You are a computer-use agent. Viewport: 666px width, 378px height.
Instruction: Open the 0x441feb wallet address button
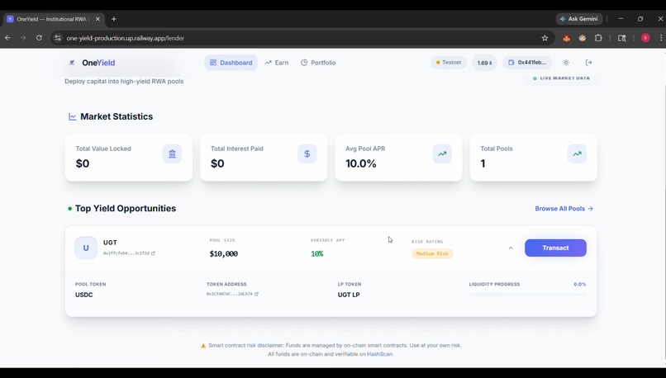point(527,63)
